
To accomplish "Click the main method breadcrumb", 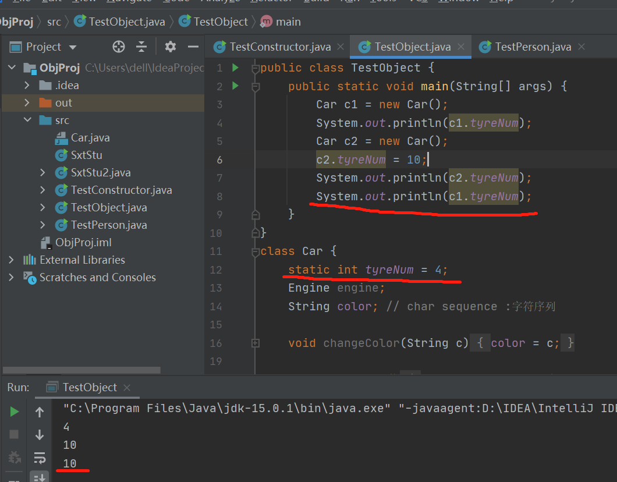I will point(281,21).
